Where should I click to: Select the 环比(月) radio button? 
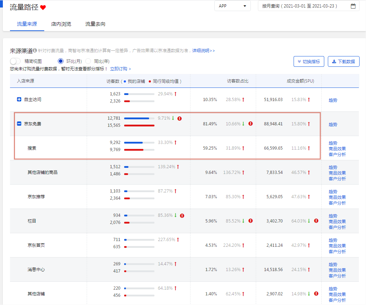click(60, 61)
